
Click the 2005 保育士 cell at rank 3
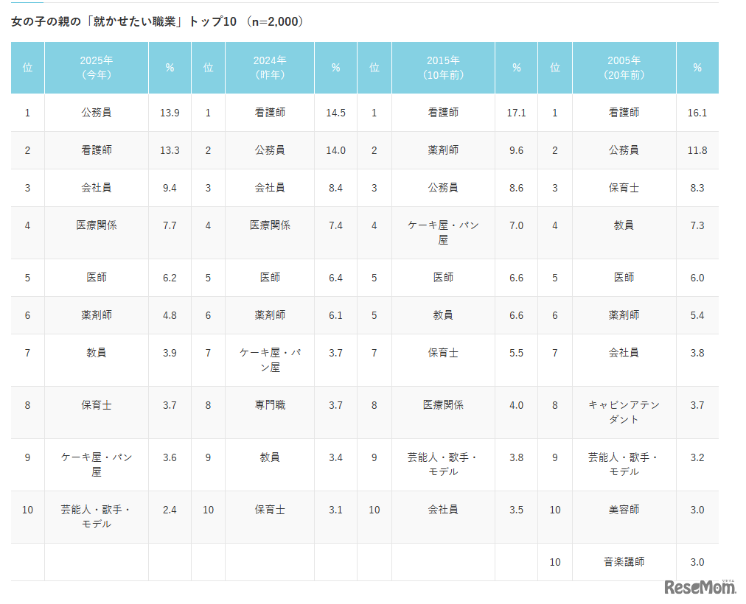pyautogui.click(x=624, y=188)
